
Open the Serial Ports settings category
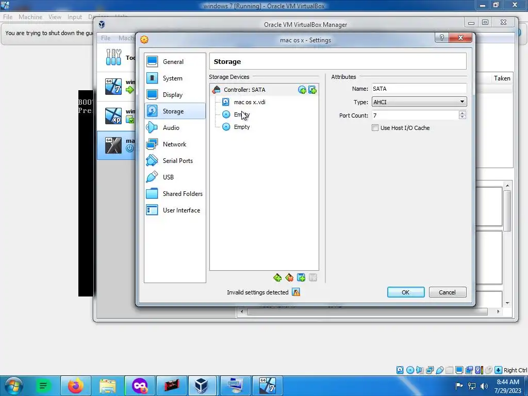pos(175,161)
